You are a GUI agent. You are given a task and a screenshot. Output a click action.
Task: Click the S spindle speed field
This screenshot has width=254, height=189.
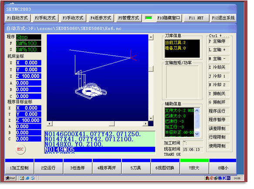coord(29,49)
